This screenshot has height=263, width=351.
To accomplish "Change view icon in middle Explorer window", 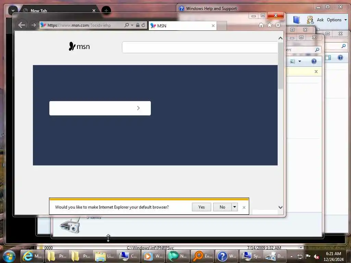I will tap(292, 61).
